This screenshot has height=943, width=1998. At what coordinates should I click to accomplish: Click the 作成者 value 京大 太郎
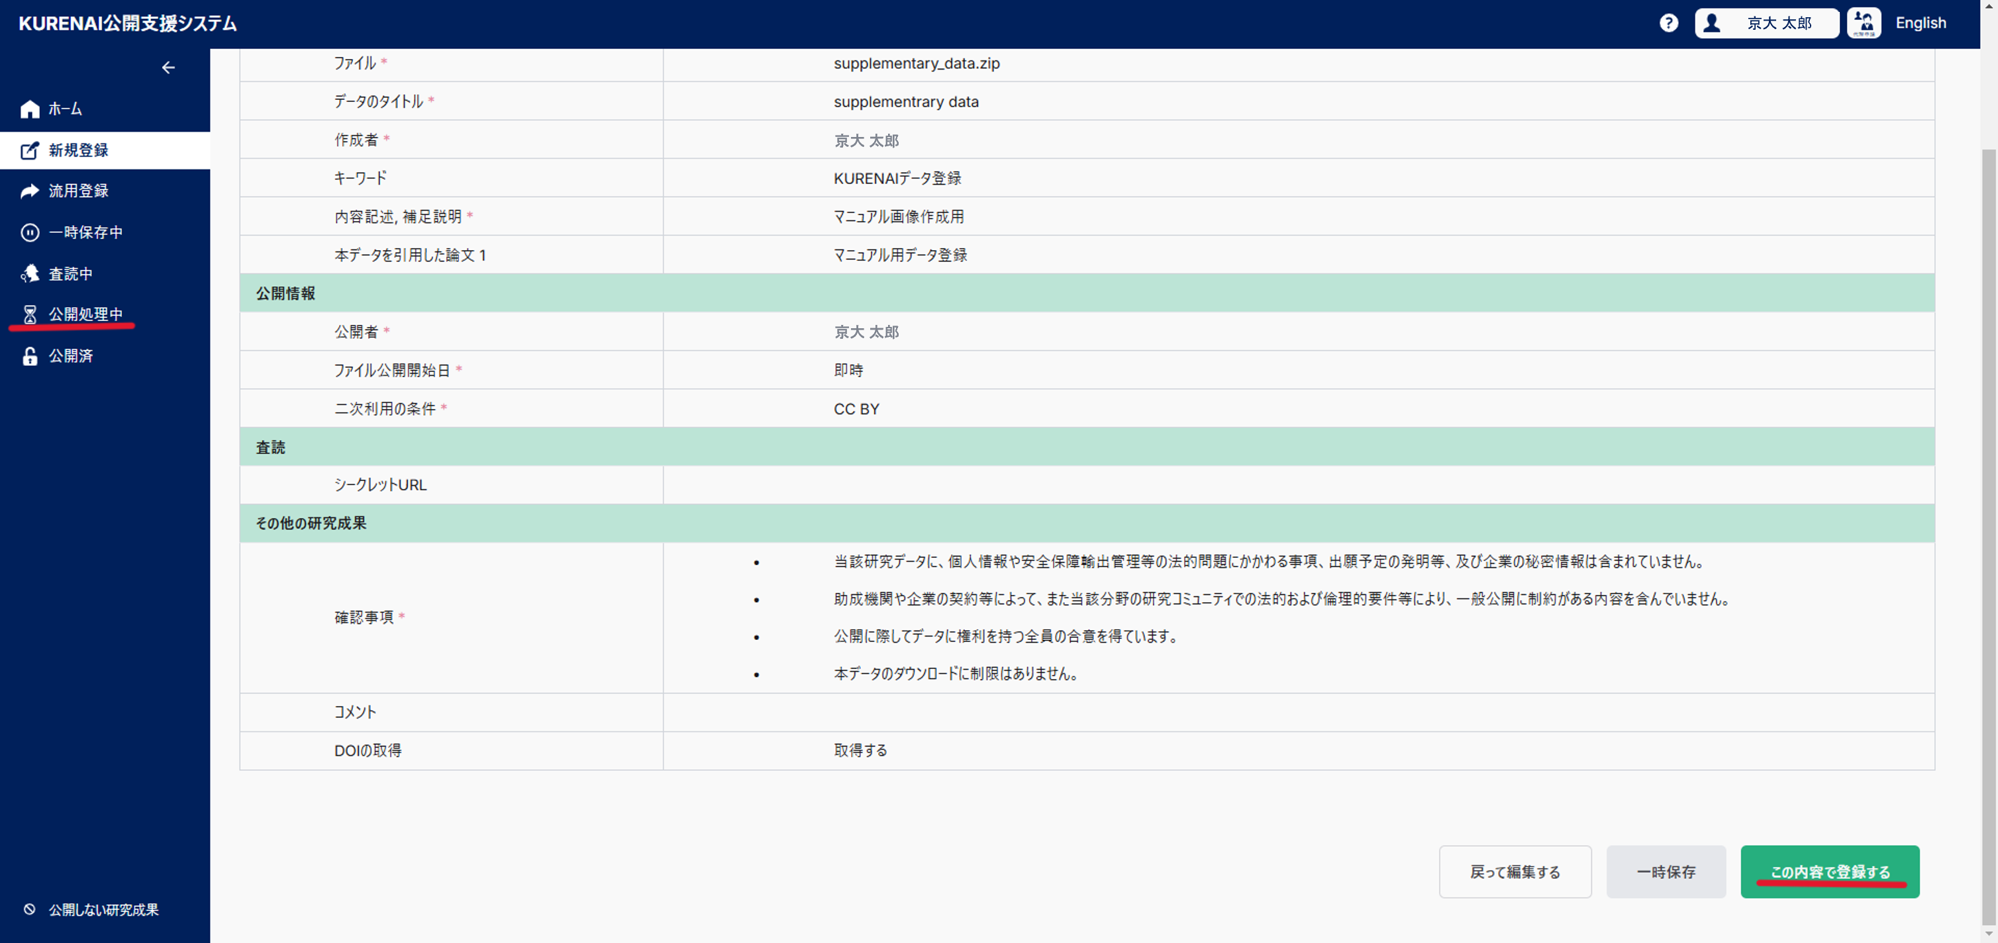tap(866, 141)
